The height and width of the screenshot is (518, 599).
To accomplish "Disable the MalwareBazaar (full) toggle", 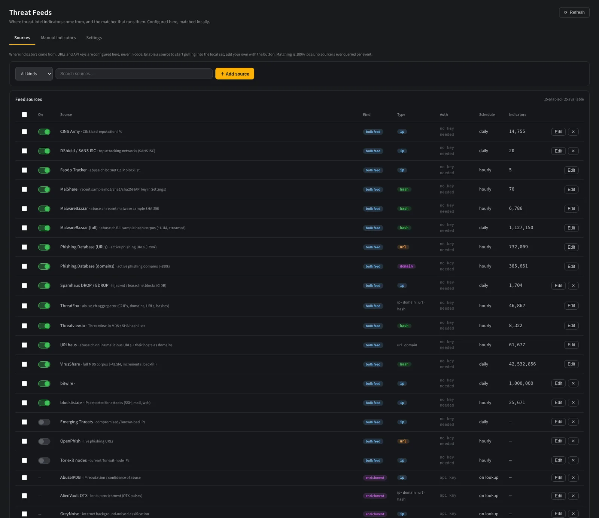I will 44,228.
